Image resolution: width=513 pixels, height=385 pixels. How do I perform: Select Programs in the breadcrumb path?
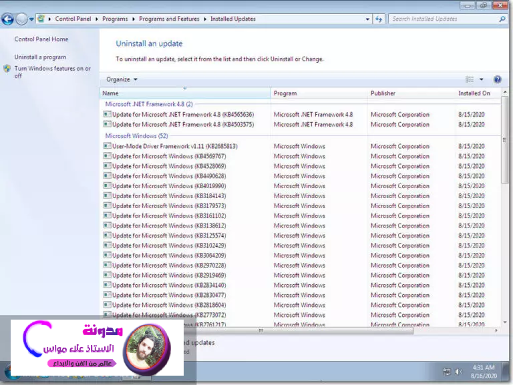(x=115, y=19)
